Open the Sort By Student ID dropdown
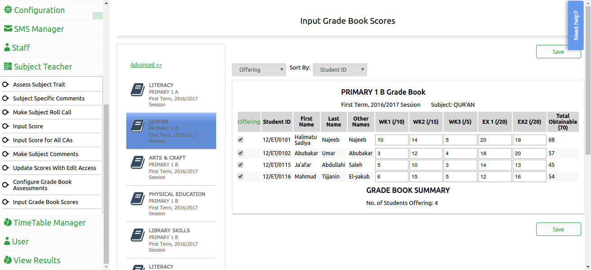This screenshot has width=591, height=270. [340, 70]
